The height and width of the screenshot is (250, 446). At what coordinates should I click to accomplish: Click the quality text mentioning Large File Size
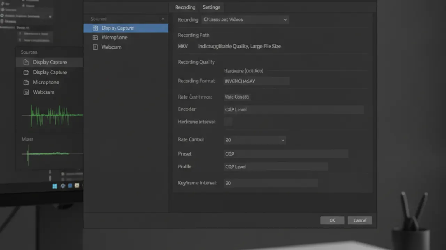pos(239,46)
